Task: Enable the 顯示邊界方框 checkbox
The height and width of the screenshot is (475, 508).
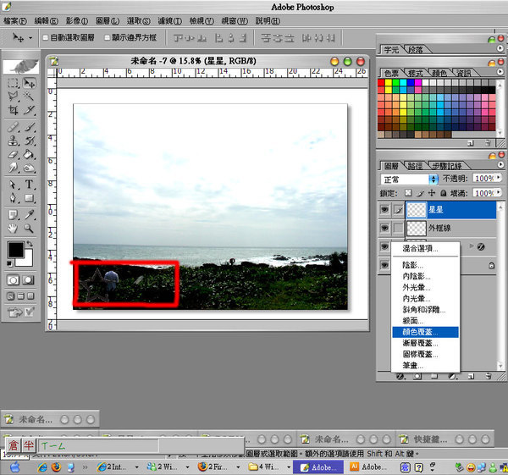Action: tap(108, 38)
